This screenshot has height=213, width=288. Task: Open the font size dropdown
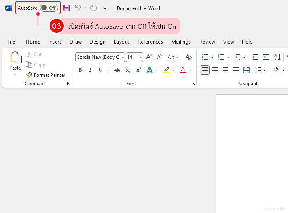tap(140, 57)
